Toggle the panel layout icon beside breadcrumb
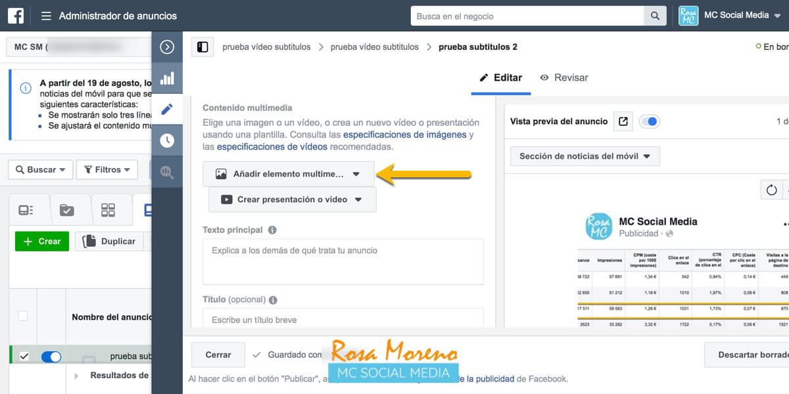 point(203,47)
